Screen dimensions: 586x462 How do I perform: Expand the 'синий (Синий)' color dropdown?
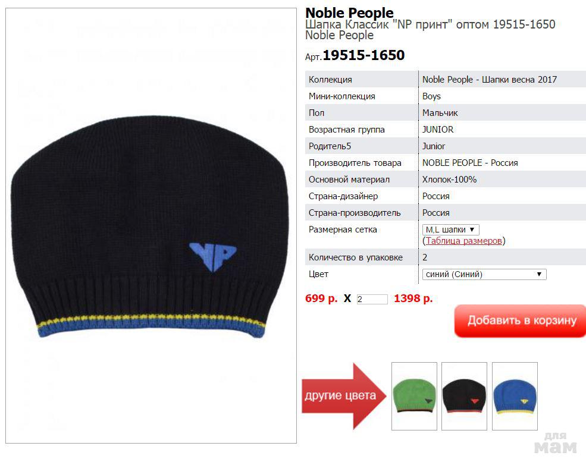(484, 275)
